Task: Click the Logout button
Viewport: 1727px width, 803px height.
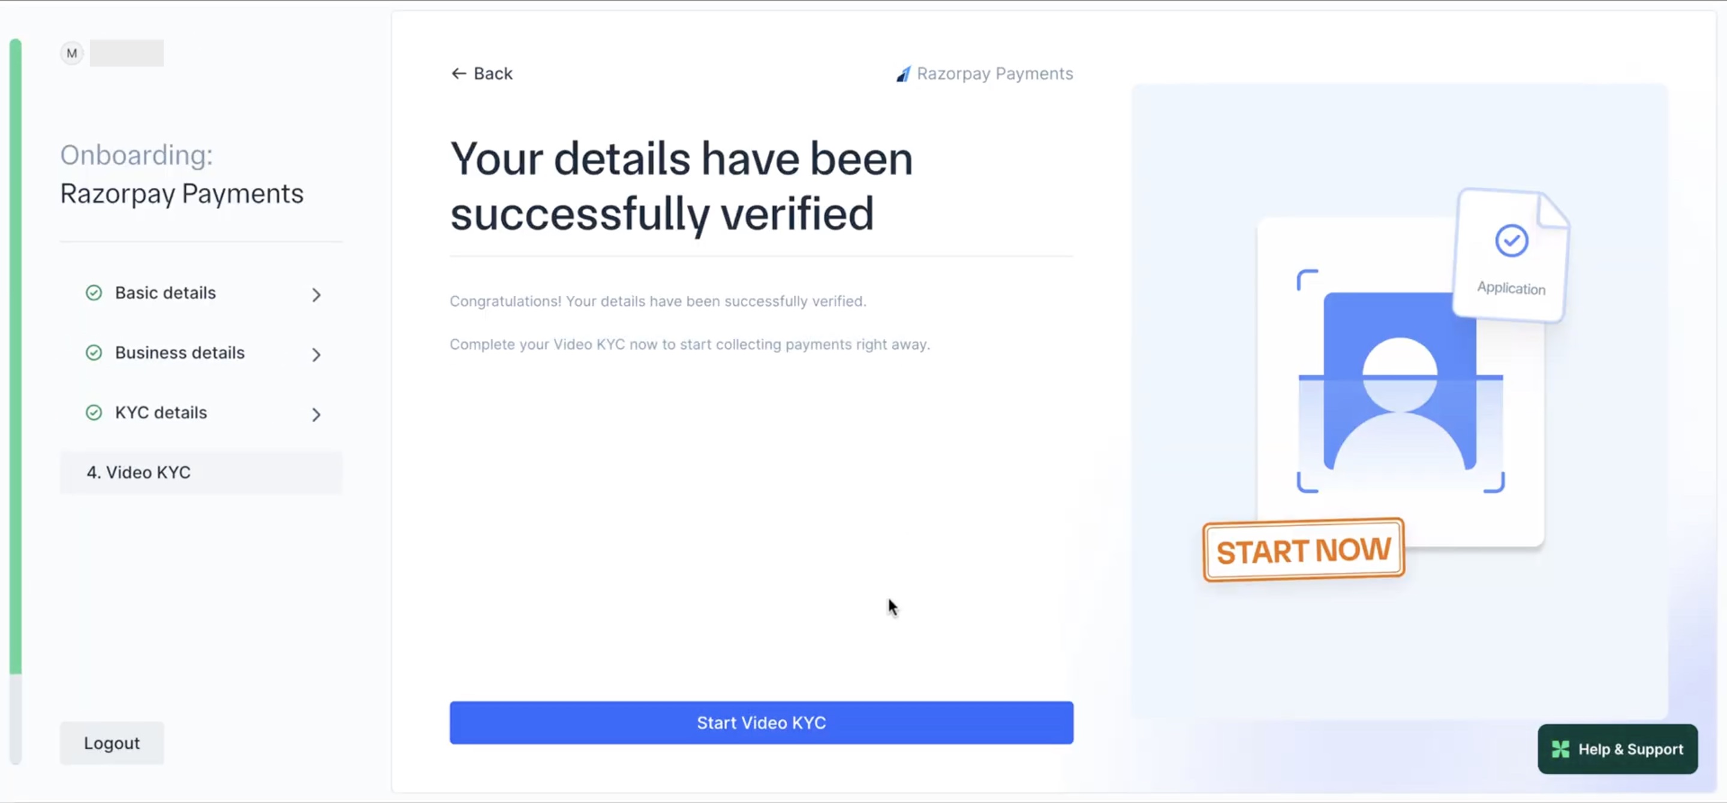Action: (112, 742)
